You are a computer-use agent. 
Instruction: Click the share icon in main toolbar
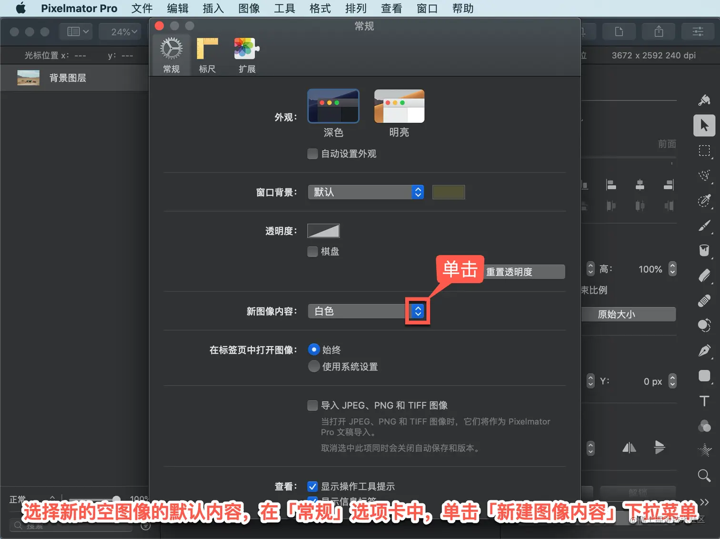[x=659, y=31]
